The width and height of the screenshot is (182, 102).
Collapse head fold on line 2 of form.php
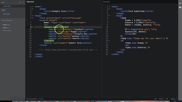pos(109,9)
